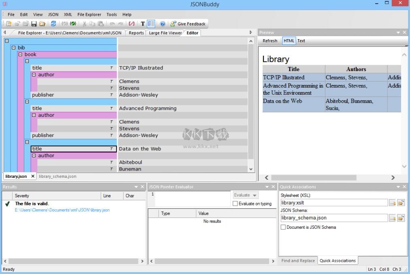Click the Refresh button in Preview panel
Viewport: 410px width, 274px height.
click(x=270, y=40)
